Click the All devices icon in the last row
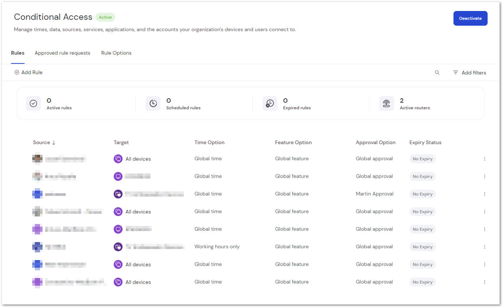Image resolution: width=503 pixels, height=308 pixels. click(x=118, y=282)
